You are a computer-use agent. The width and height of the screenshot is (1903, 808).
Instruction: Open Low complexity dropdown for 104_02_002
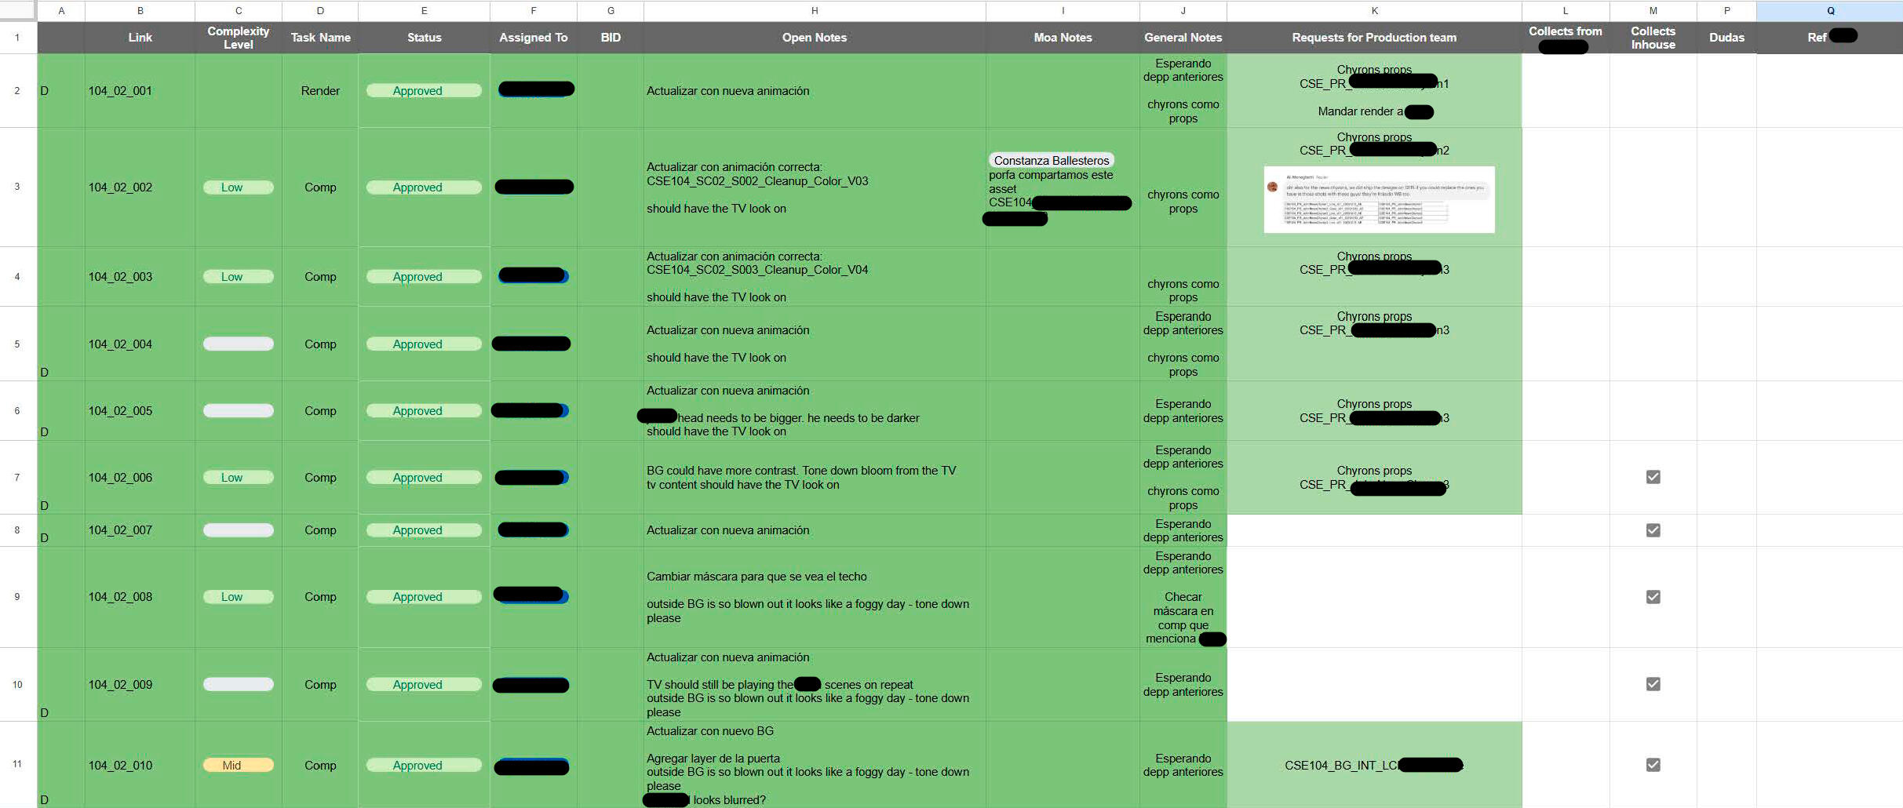click(x=238, y=187)
